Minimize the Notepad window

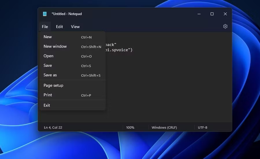[x=199, y=14]
